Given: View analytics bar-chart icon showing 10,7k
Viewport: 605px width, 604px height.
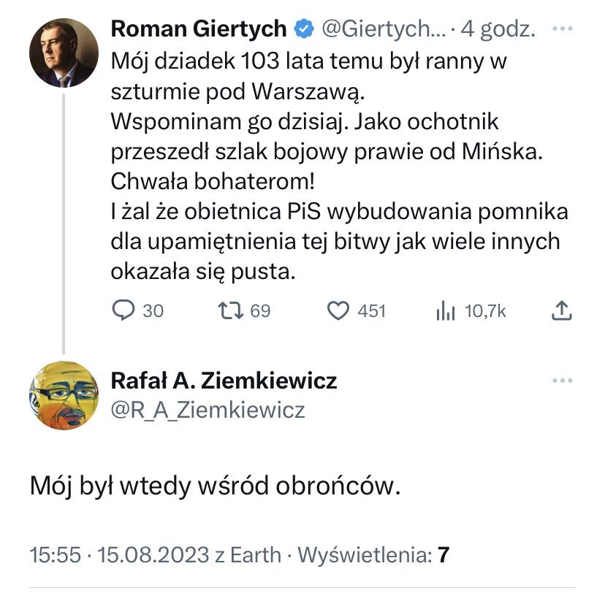Looking at the screenshot, I should click(x=445, y=312).
